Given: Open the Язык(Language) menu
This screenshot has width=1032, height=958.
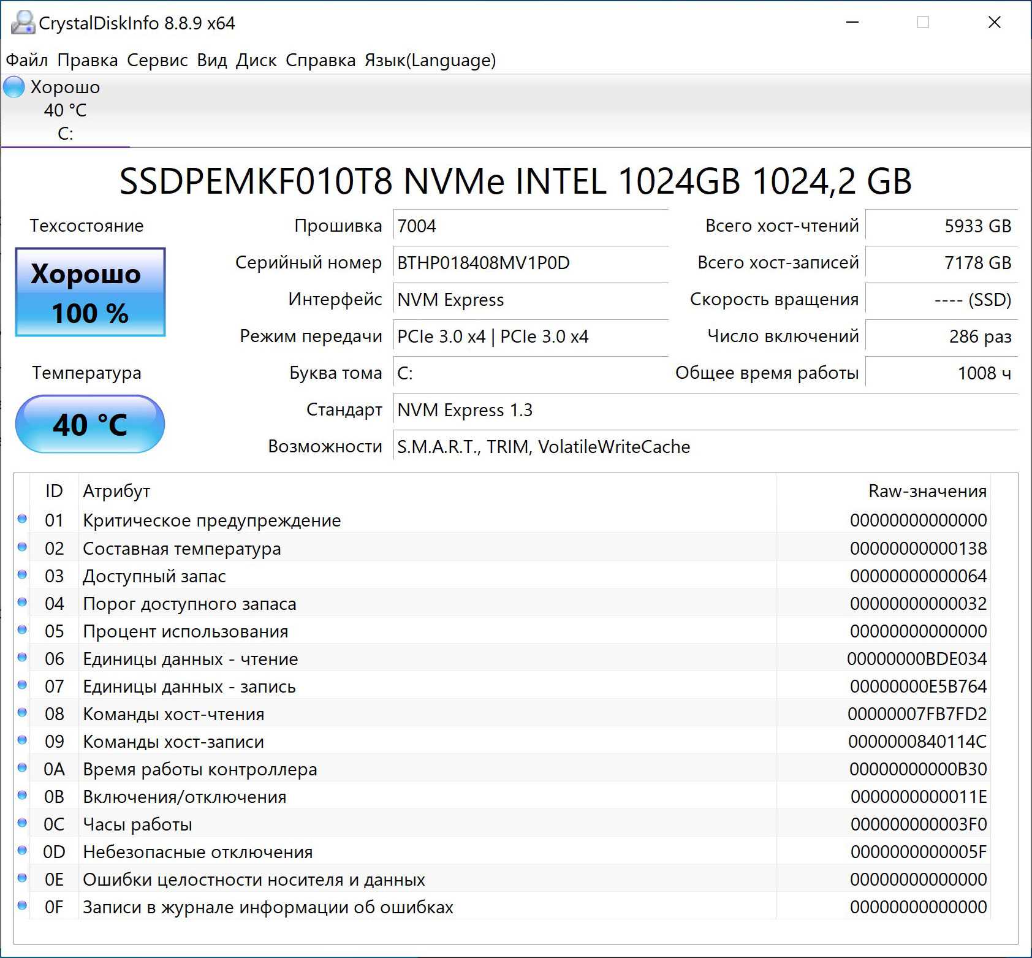Looking at the screenshot, I should 430,60.
